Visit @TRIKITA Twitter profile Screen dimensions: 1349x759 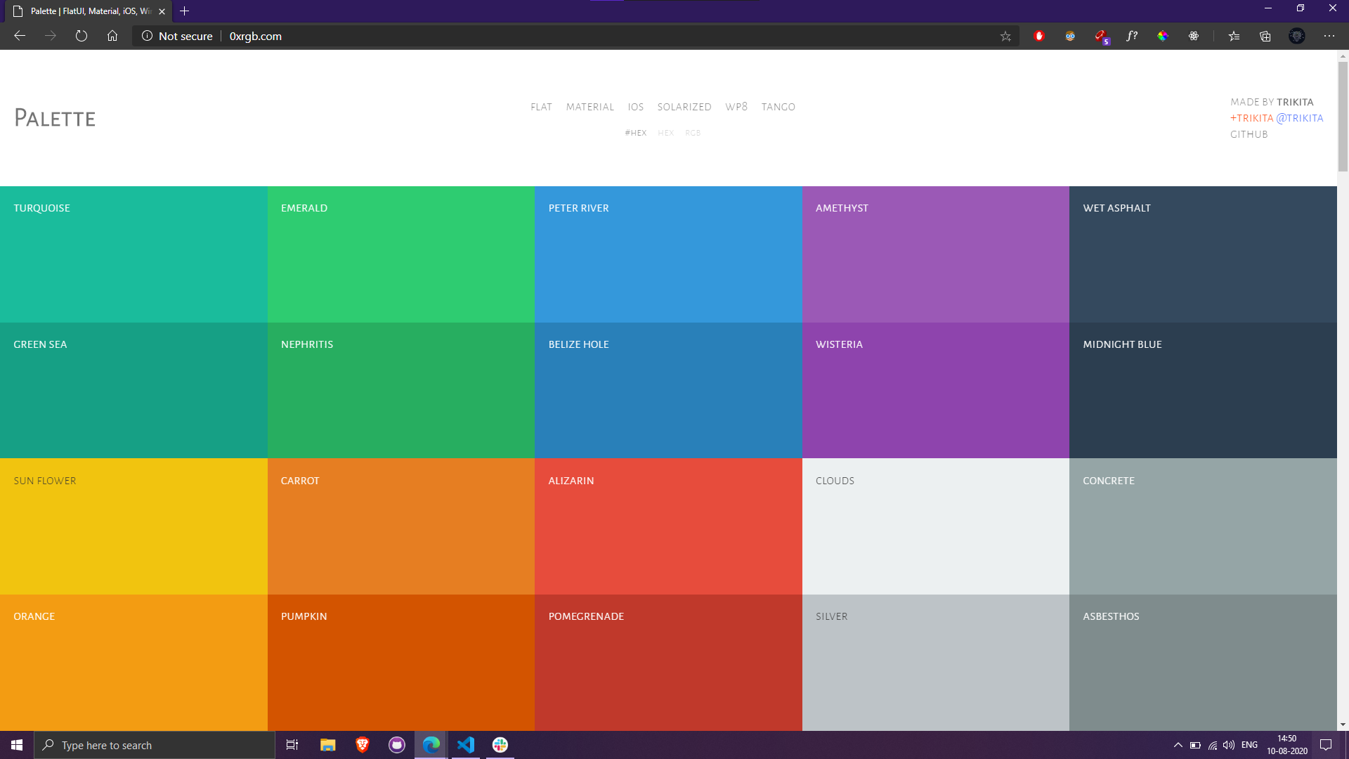click(x=1301, y=119)
